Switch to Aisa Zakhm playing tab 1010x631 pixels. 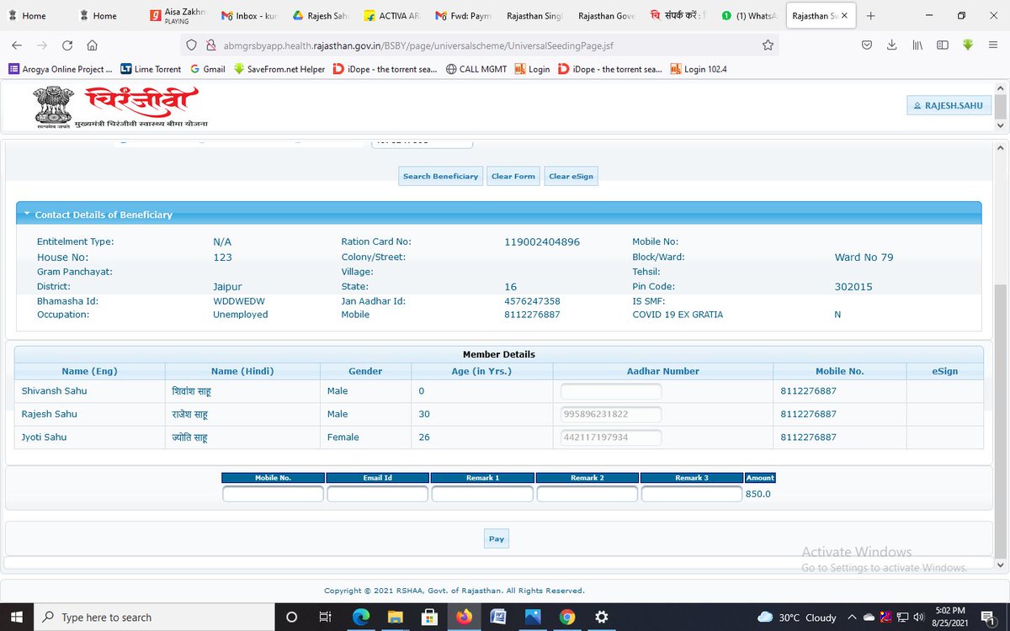pyautogui.click(x=178, y=15)
